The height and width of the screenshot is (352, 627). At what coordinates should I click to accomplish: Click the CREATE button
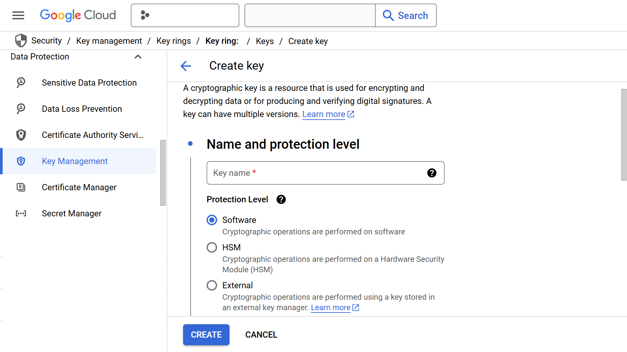206,335
